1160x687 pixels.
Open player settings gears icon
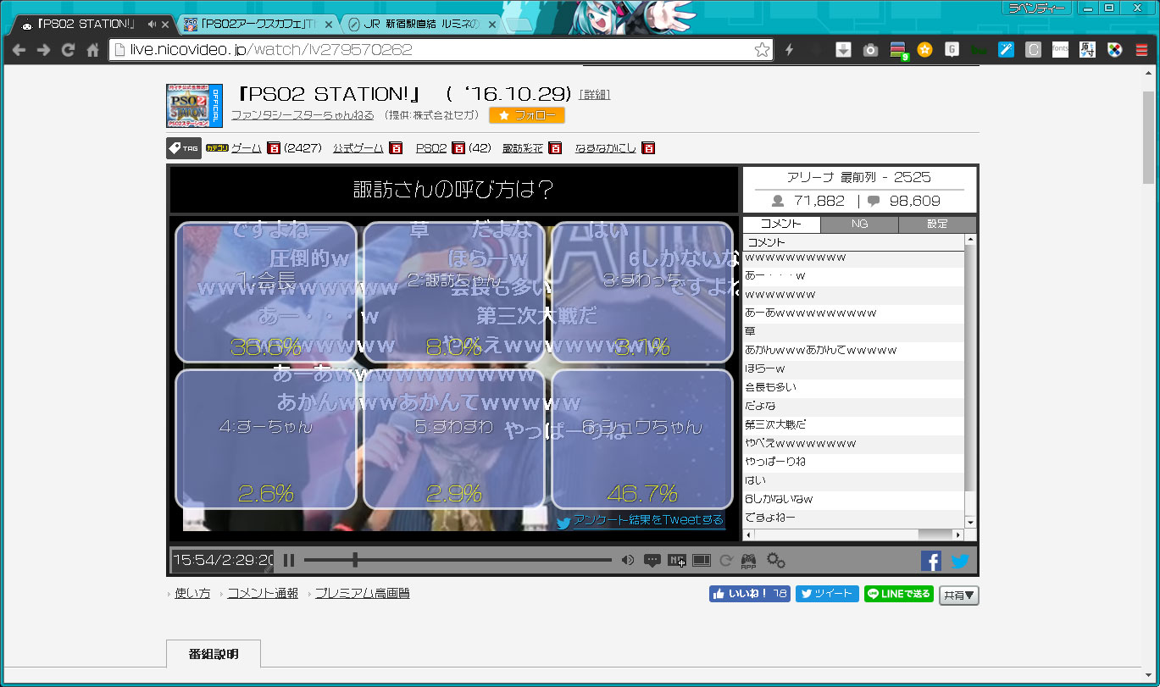[775, 560]
